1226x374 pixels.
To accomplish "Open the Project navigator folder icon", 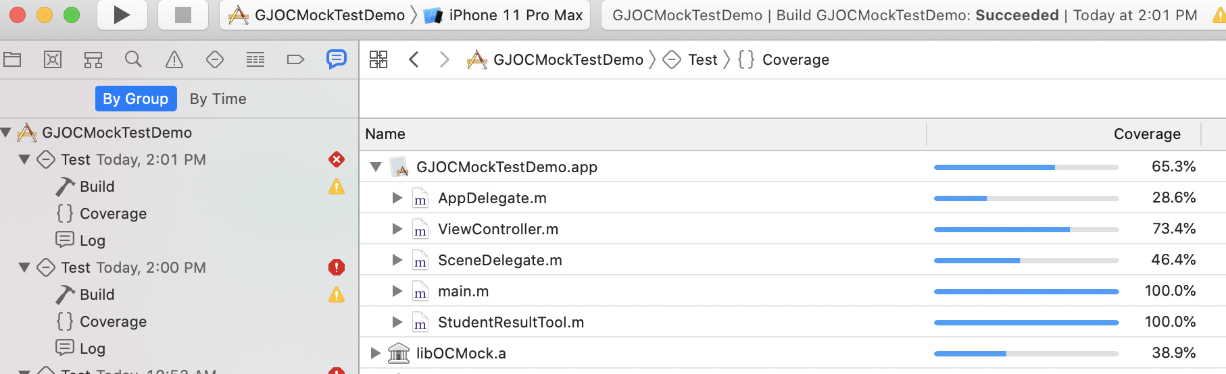I will 12,59.
